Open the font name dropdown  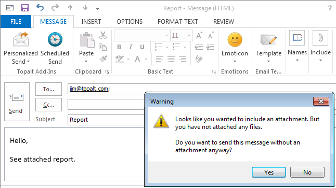pos(166,35)
